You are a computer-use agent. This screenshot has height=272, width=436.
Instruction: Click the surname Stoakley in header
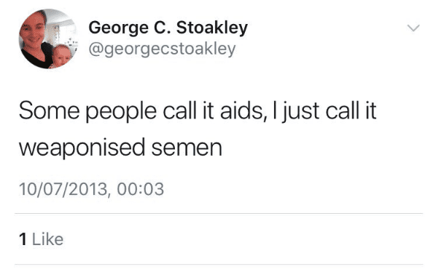click(212, 28)
